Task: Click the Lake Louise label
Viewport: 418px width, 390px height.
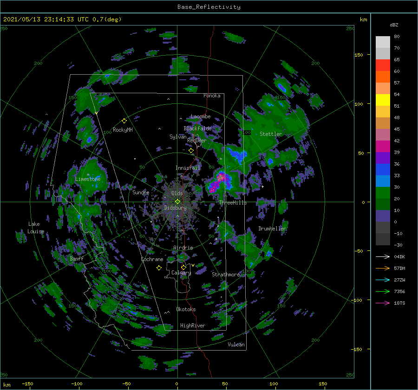Action: click(36, 228)
